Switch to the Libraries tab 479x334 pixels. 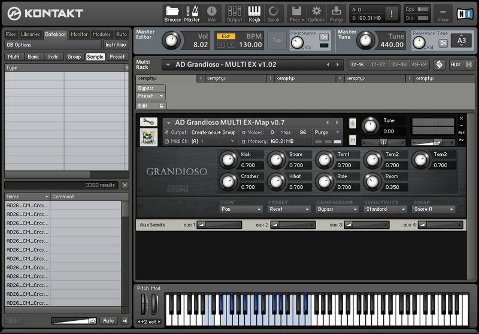(x=31, y=34)
